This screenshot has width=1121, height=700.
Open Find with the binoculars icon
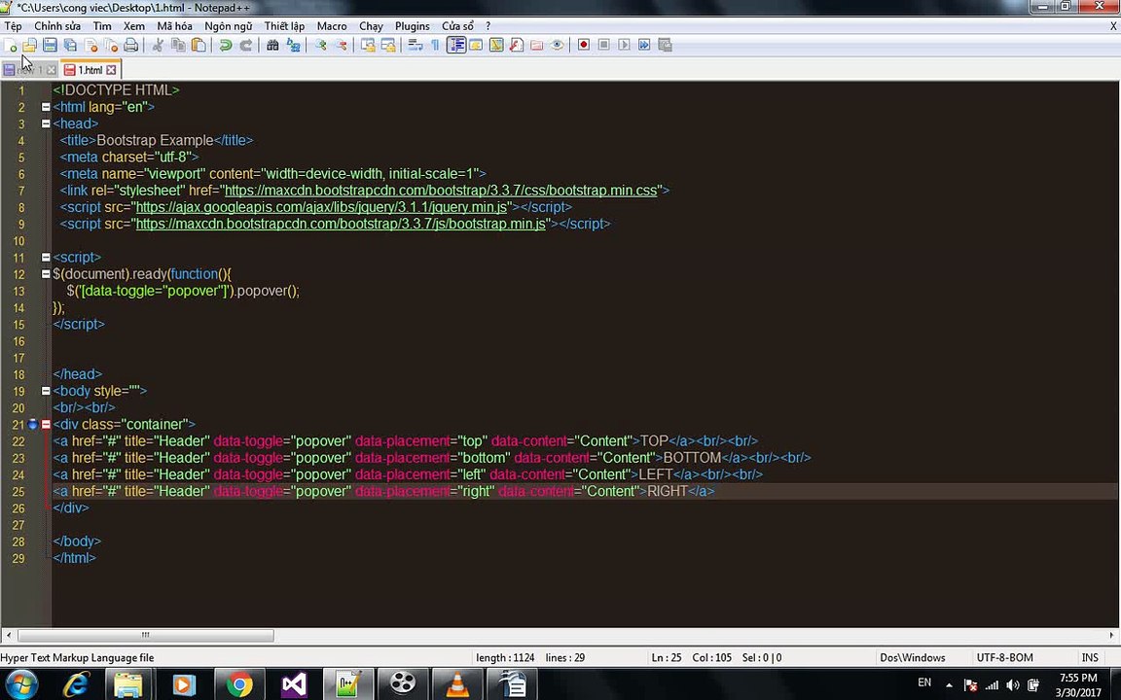tap(272, 45)
